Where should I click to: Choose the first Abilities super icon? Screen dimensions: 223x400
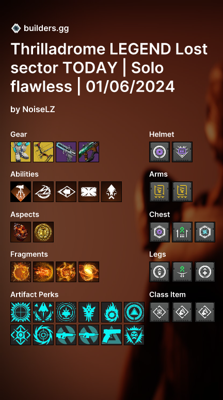click(21, 192)
